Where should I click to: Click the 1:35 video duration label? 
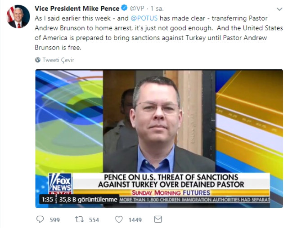47,199
